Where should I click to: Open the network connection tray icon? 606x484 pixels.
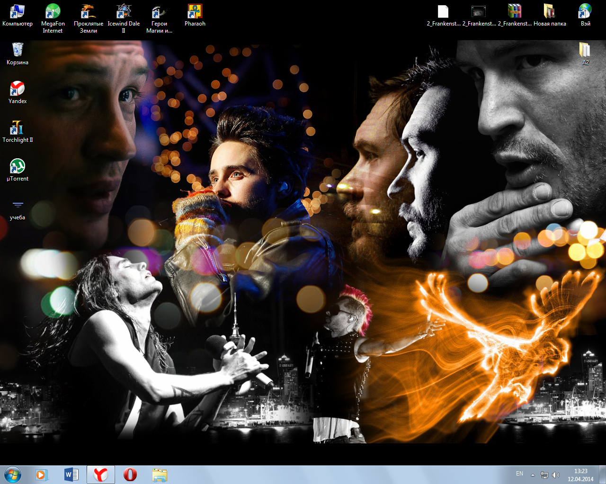point(544,475)
